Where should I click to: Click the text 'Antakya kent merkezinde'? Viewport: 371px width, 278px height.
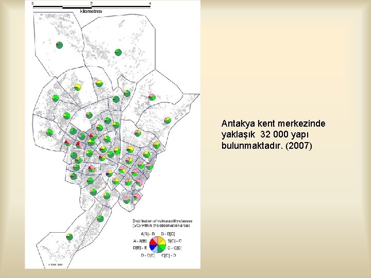tap(273, 124)
